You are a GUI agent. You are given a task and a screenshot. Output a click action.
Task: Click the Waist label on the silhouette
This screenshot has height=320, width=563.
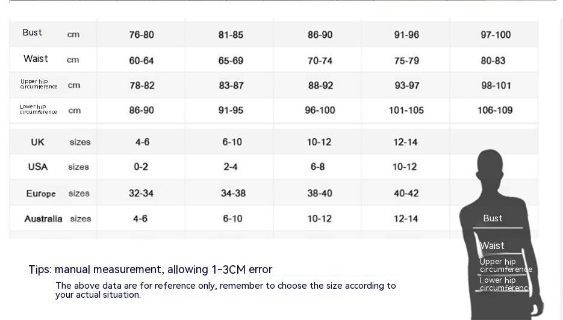pos(493,245)
